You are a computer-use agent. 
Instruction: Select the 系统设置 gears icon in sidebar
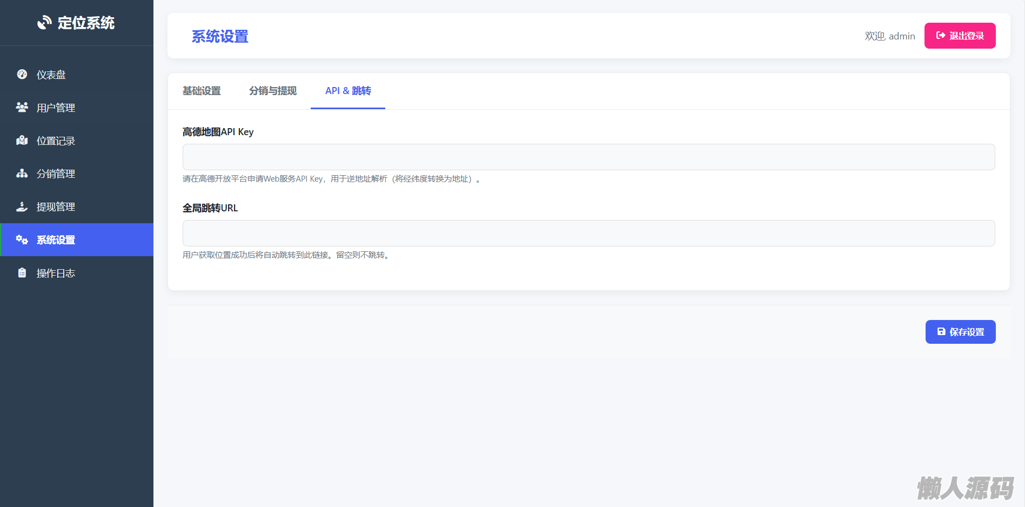tap(22, 239)
